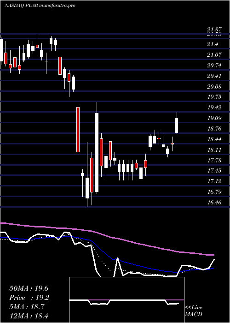Click the 20.74 price axis label

(214, 66)
